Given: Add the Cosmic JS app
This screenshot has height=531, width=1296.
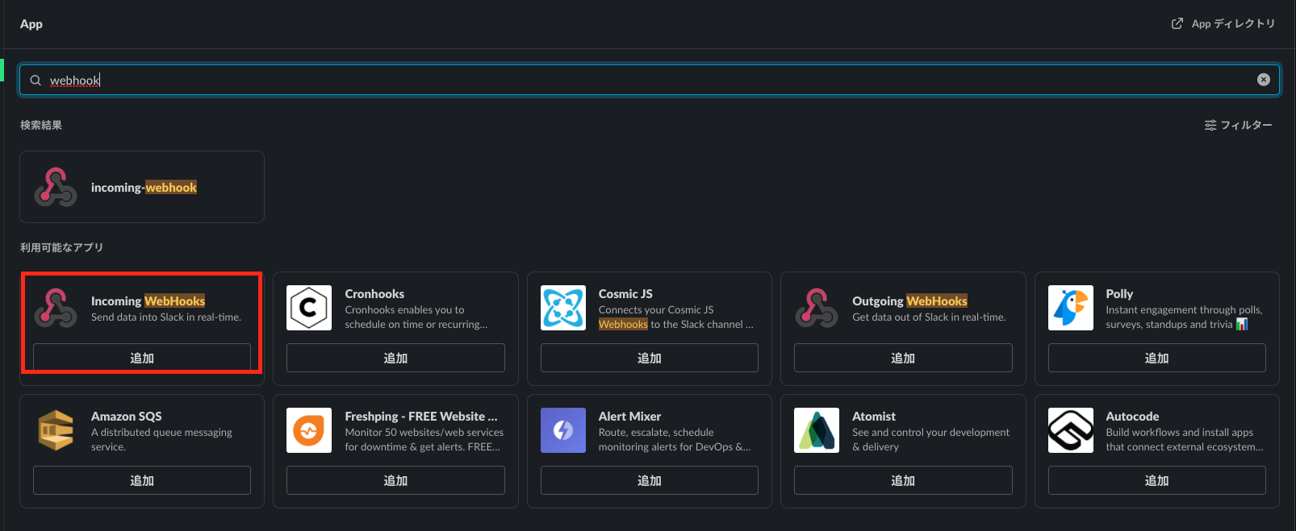Looking at the screenshot, I should pyautogui.click(x=650, y=358).
